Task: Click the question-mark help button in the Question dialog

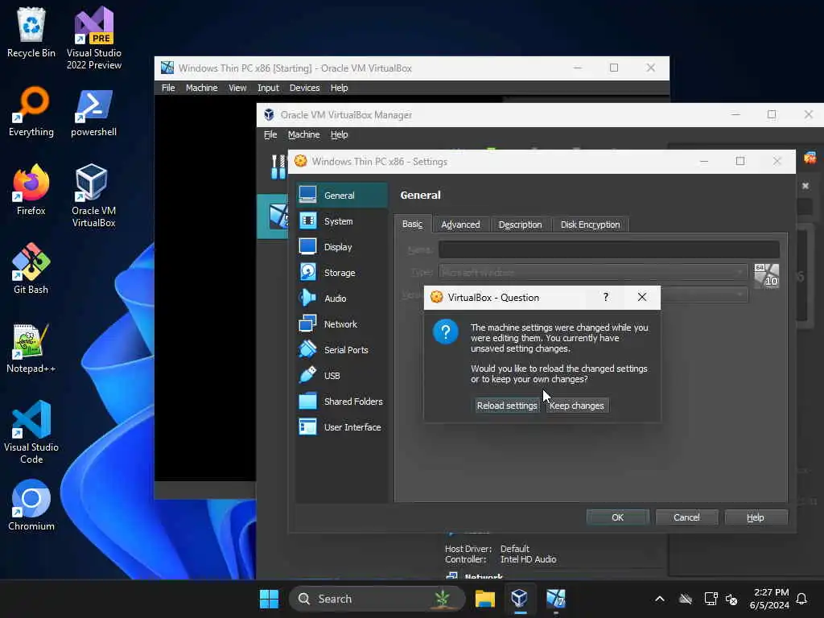Action: click(x=605, y=297)
